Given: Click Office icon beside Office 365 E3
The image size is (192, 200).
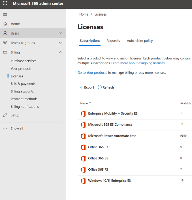Looking at the screenshot, I should tap(83, 147).
